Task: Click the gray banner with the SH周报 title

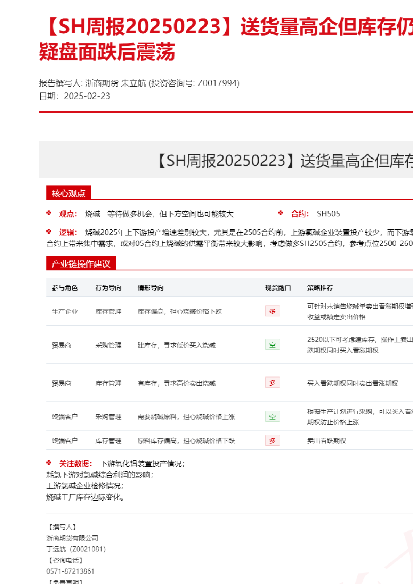Action: tap(226, 160)
